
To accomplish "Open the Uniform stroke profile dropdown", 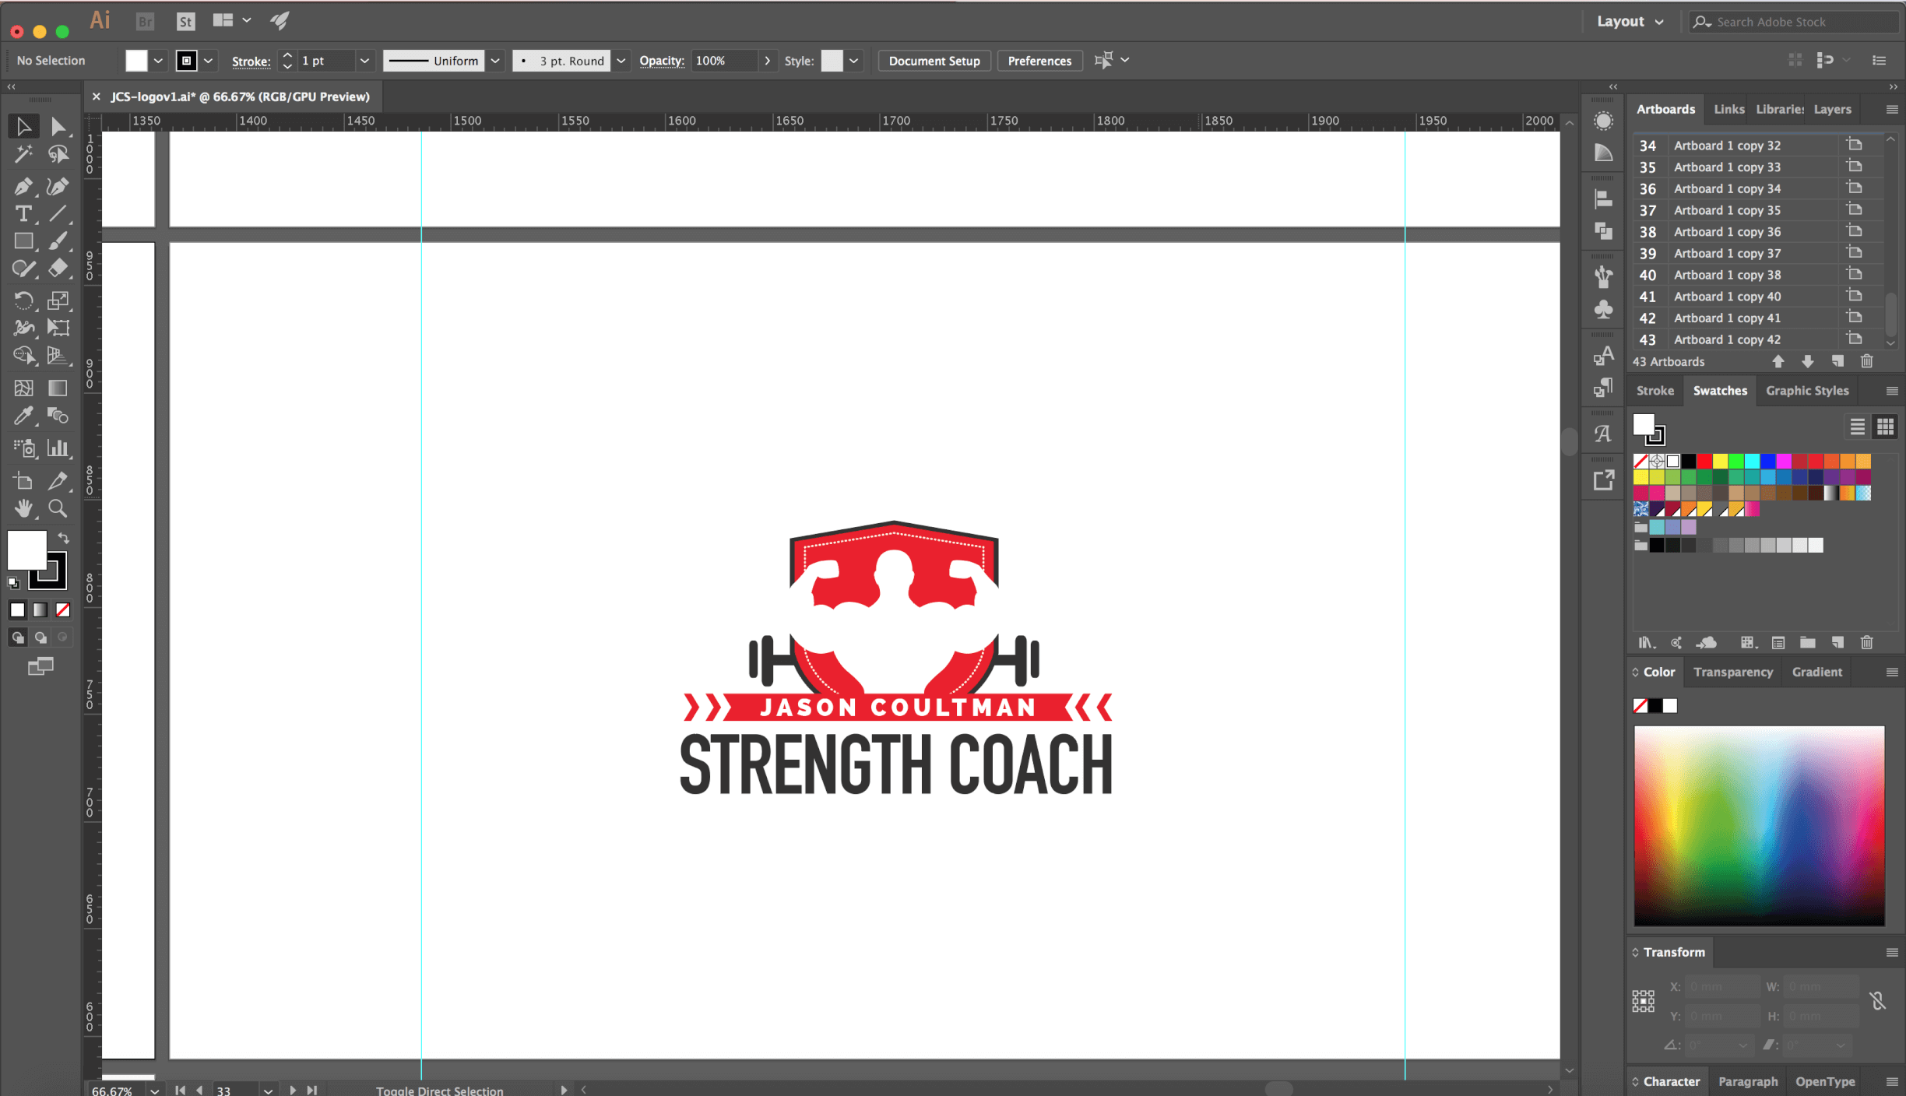I will pyautogui.click(x=494, y=61).
